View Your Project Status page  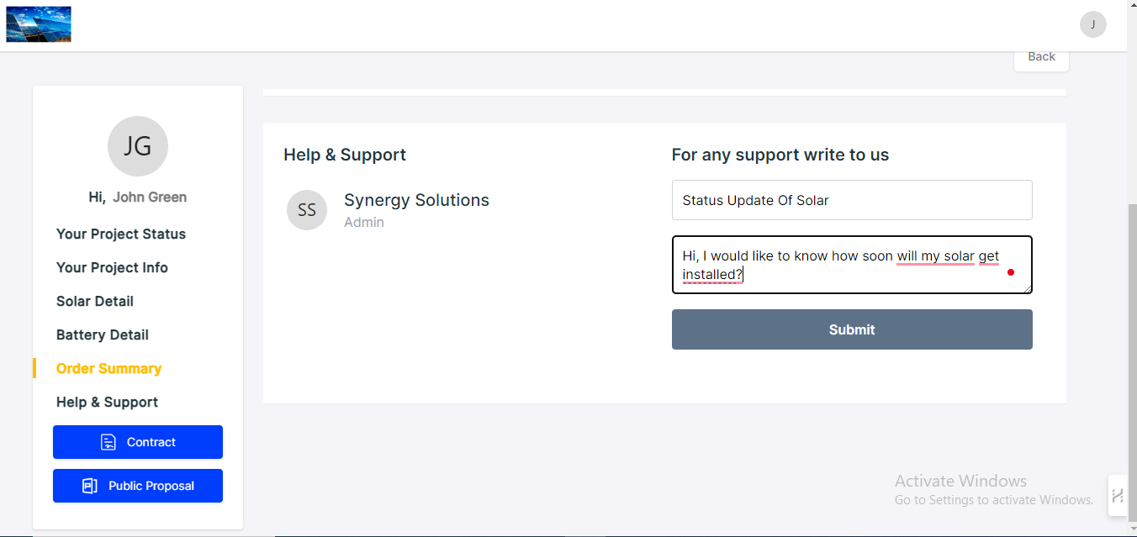click(120, 234)
